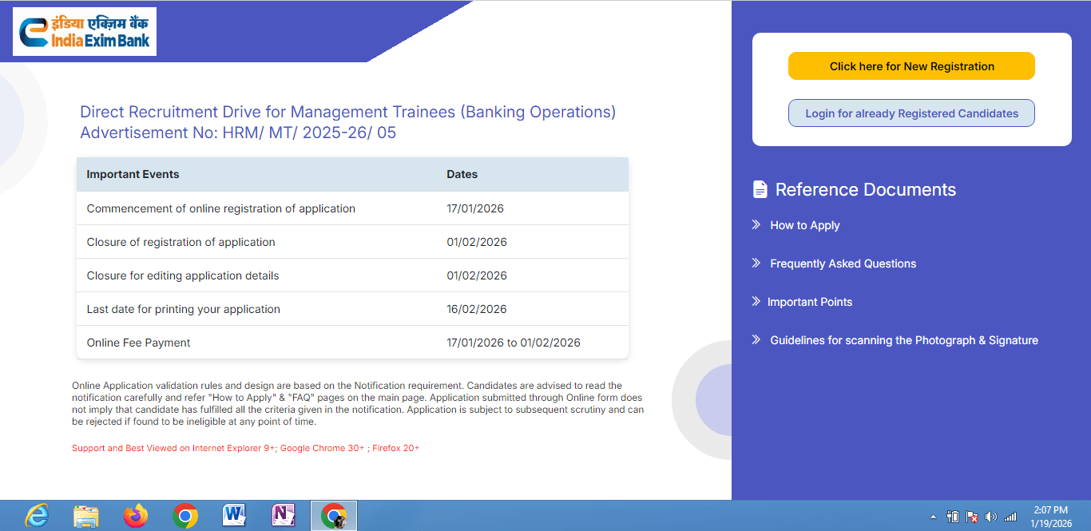Open the battery status icon in system tray
The image size is (1091, 531).
coord(952,517)
